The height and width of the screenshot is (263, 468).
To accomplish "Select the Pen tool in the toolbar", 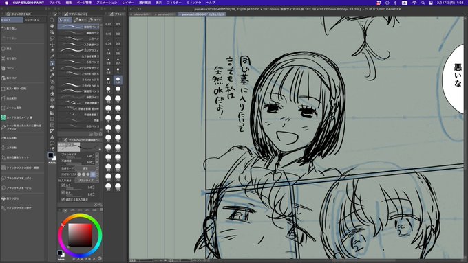I will point(52,63).
